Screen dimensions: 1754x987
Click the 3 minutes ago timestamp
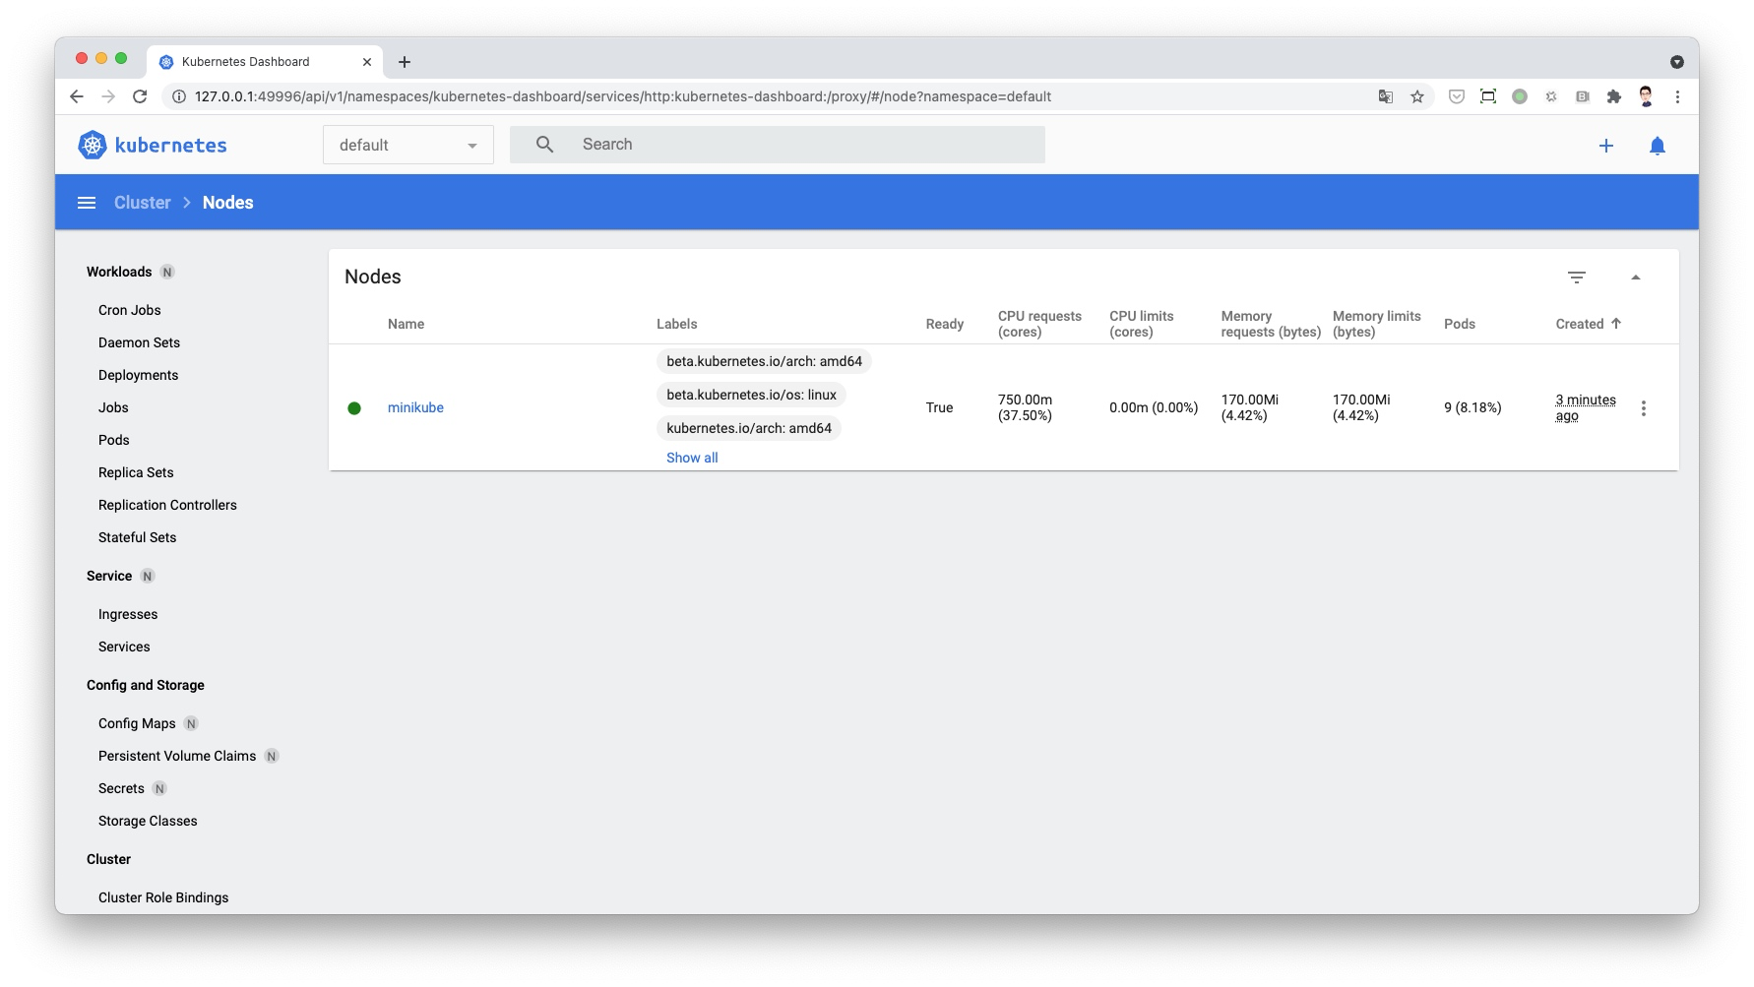(x=1586, y=407)
